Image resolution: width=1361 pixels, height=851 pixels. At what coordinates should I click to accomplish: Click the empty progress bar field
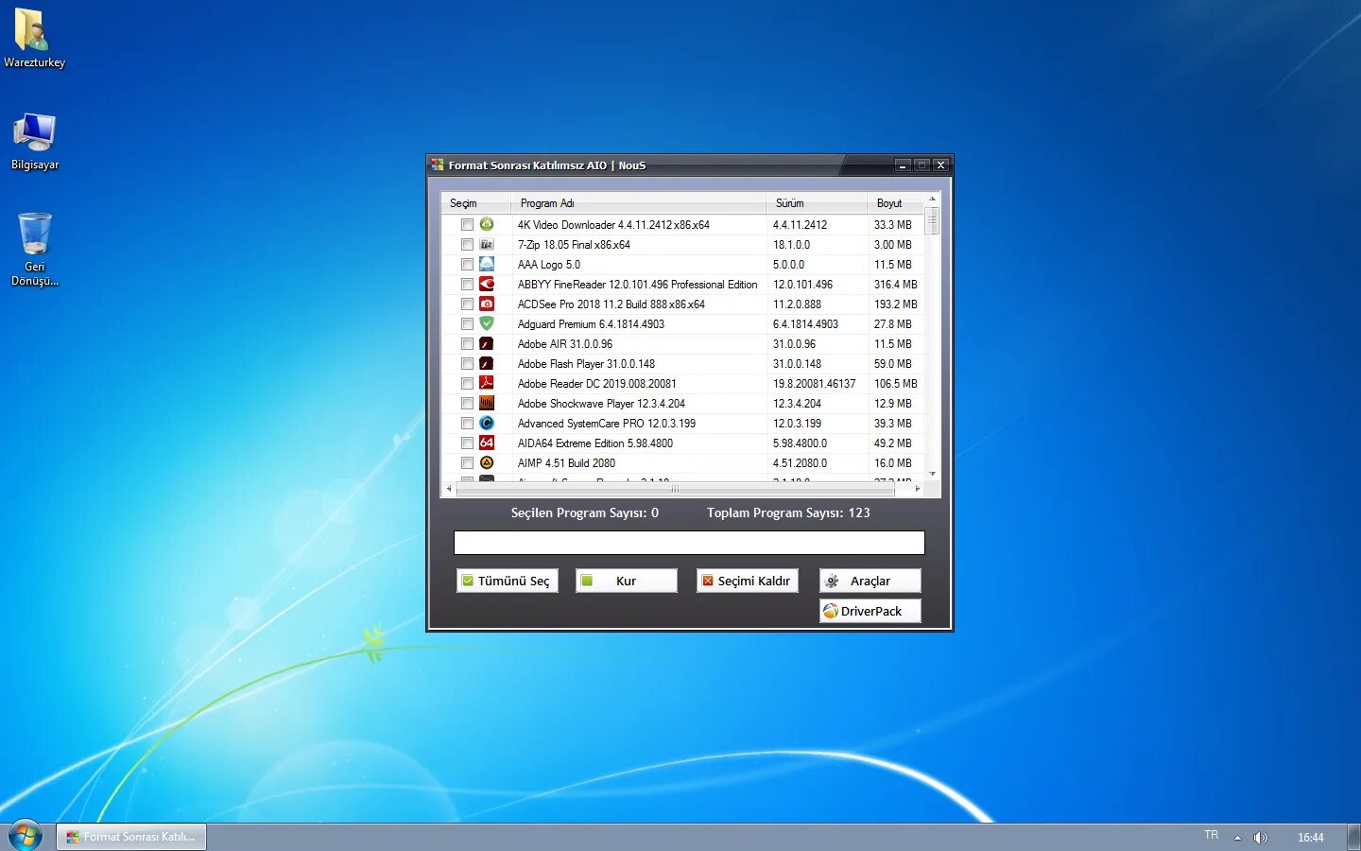689,542
